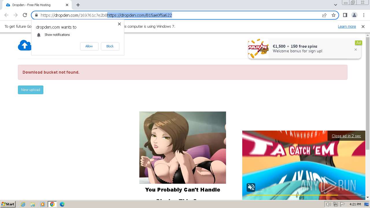
Task: Expand the tab search chevron
Action: coord(335,5)
